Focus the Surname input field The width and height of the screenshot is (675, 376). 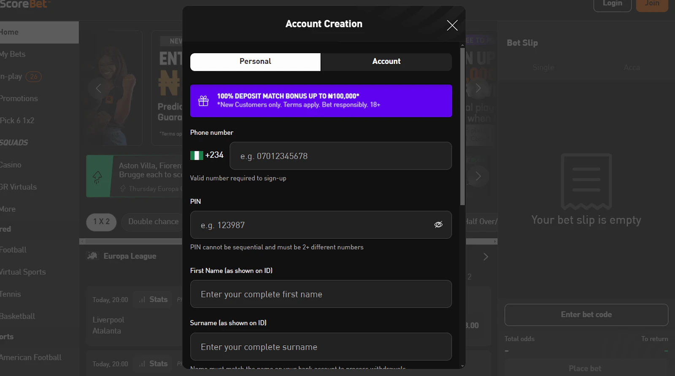321,347
